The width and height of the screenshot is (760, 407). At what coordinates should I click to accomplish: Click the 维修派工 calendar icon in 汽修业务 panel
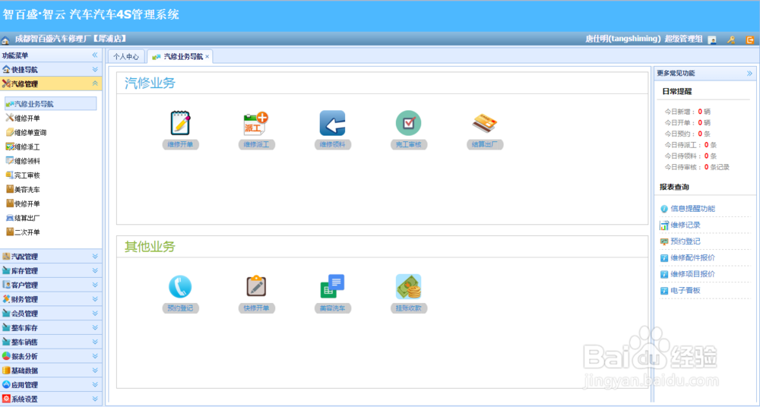256,123
